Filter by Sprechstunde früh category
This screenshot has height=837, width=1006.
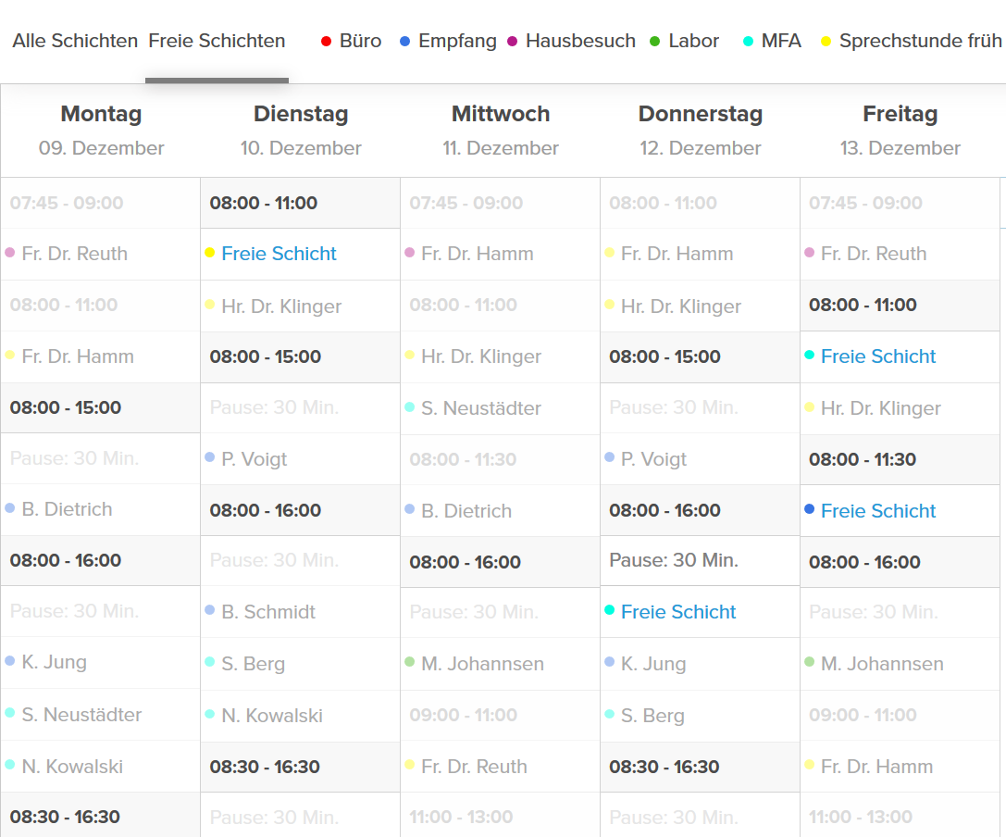912,41
